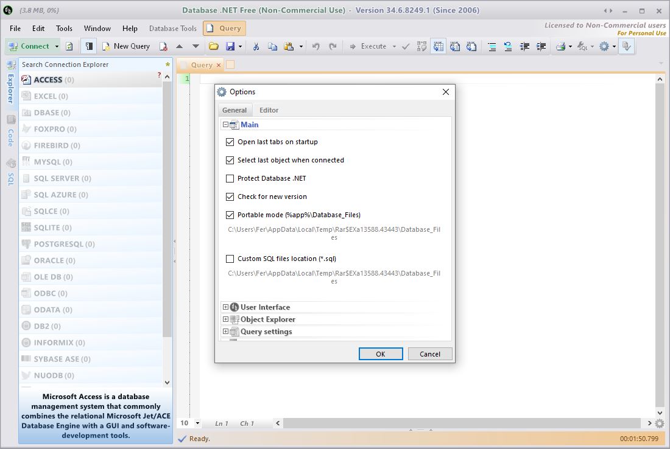Switch to the Editor tab in Options
This screenshot has height=449, width=670.
click(x=269, y=110)
